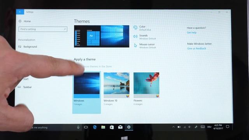Click the Flowers theme color wheel
The image size is (249, 140).
click(x=158, y=96)
